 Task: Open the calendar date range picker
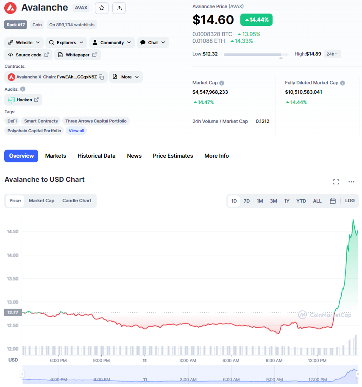point(333,201)
